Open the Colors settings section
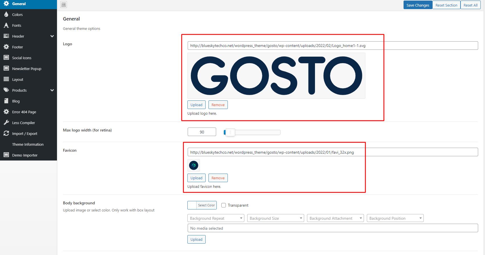The height and width of the screenshot is (255, 485). tap(28, 15)
